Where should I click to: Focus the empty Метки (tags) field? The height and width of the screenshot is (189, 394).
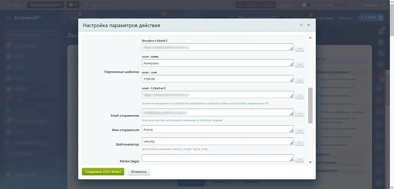point(218,158)
